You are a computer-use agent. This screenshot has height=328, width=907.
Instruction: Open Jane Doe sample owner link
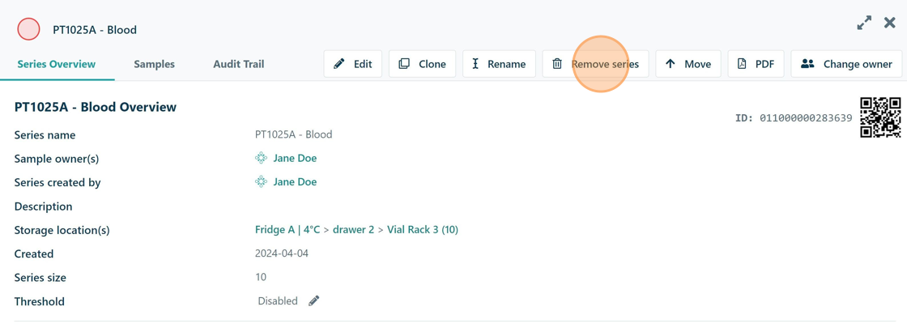(295, 158)
